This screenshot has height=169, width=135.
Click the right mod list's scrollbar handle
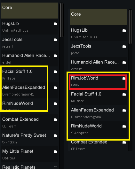[x=130, y=27]
